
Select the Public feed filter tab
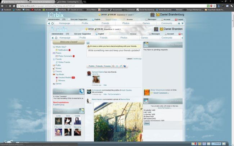(91, 66)
